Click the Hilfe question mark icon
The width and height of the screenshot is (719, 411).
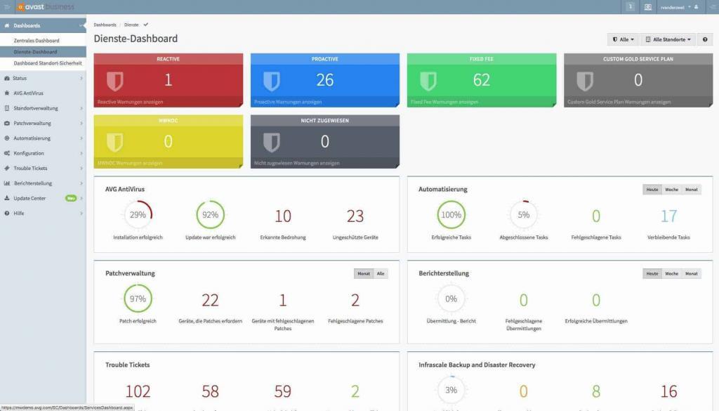8,213
